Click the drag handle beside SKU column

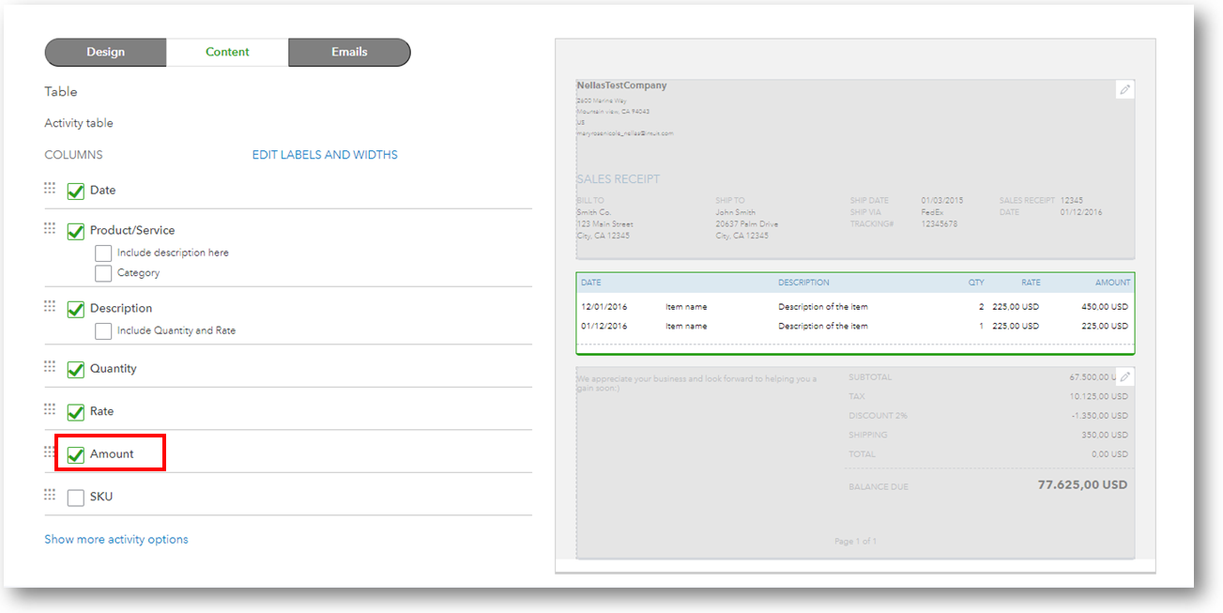click(x=50, y=495)
